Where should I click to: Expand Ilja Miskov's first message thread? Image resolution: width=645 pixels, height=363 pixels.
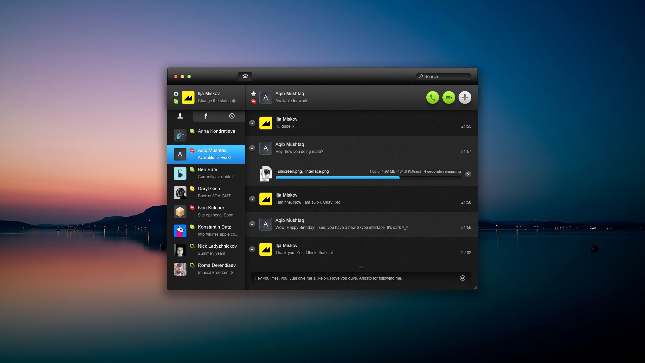click(253, 123)
